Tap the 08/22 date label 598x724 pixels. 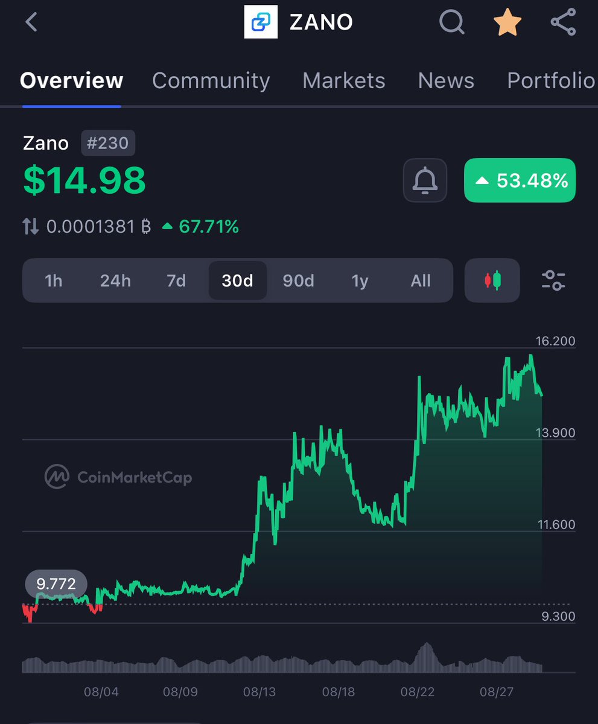click(418, 691)
